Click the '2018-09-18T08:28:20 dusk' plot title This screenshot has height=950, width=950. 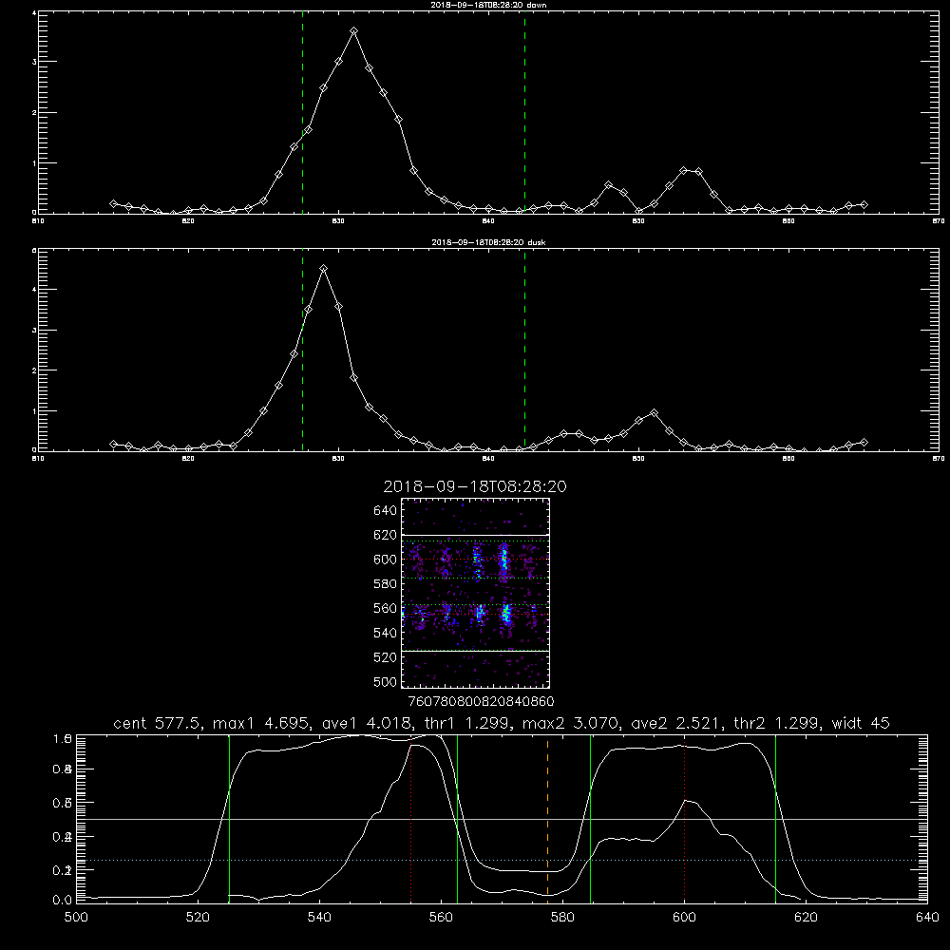coord(488,242)
